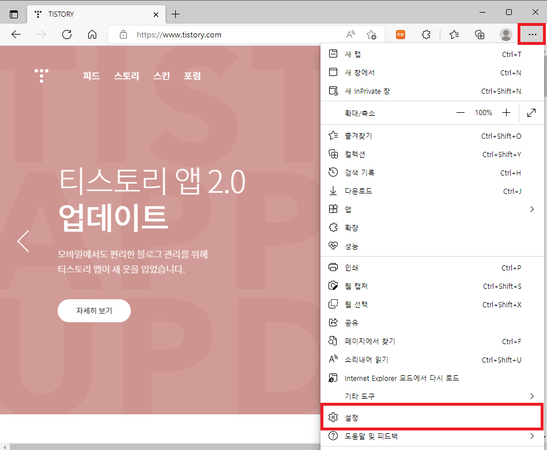Image resolution: width=547 pixels, height=450 pixels.
Task: Select the TISTORY browser tab
Action: click(95, 14)
